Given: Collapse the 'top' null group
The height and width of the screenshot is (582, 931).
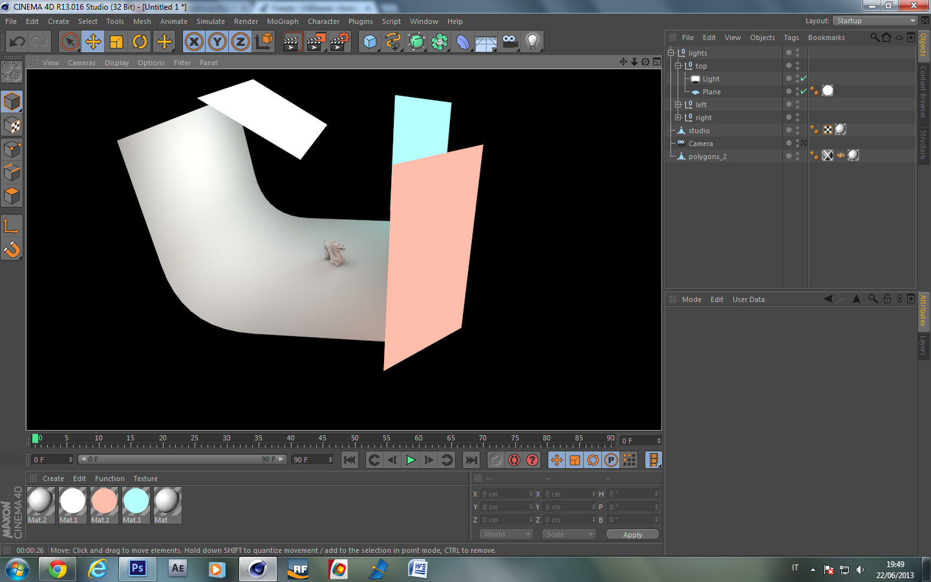Looking at the screenshot, I should 678,66.
